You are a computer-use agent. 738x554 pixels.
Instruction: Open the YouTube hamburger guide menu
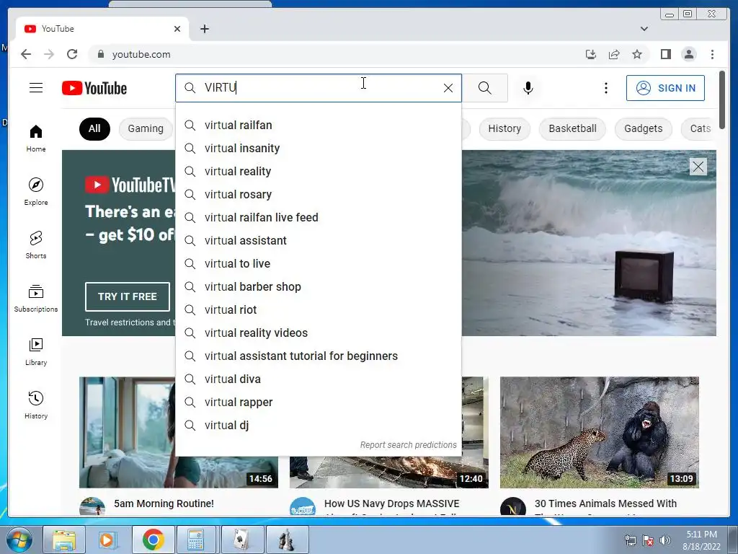tap(36, 88)
